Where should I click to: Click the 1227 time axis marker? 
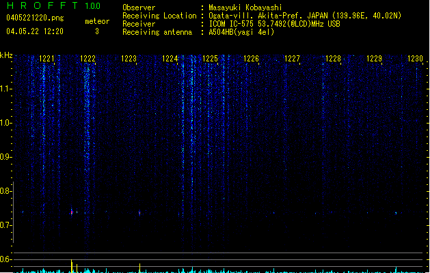(x=292, y=59)
